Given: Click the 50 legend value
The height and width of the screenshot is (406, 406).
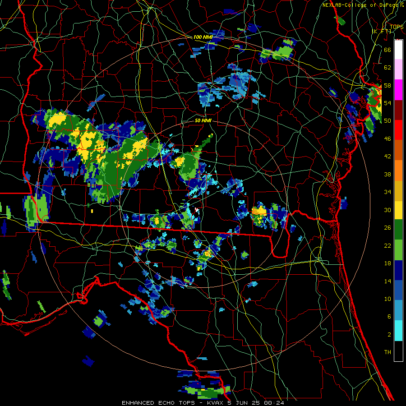Looking at the screenshot, I should [x=388, y=121].
